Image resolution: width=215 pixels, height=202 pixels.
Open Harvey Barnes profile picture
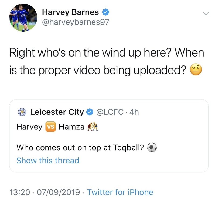(x=23, y=18)
